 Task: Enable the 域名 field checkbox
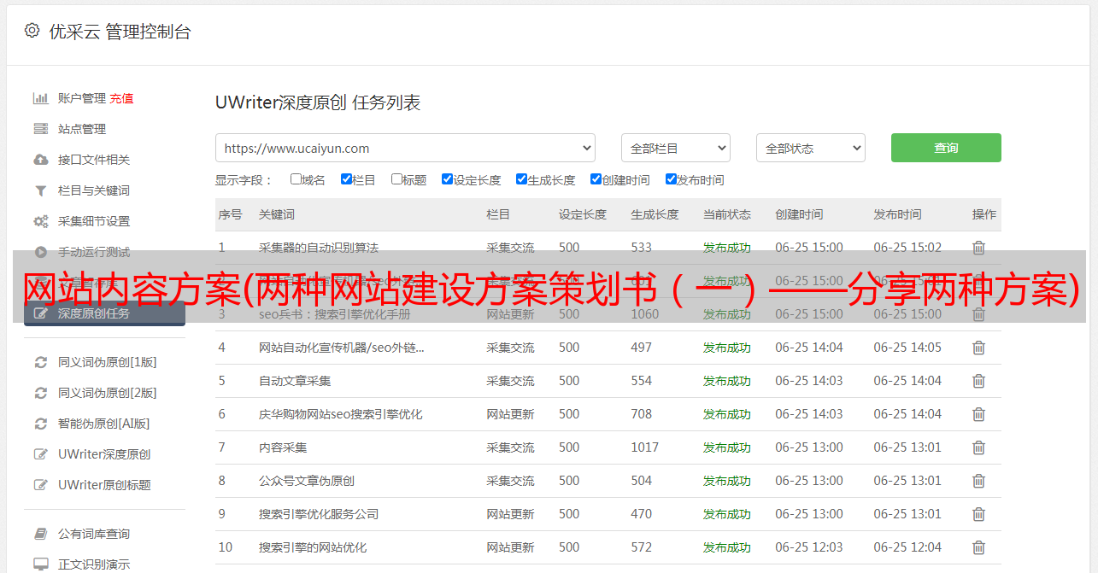coord(296,179)
